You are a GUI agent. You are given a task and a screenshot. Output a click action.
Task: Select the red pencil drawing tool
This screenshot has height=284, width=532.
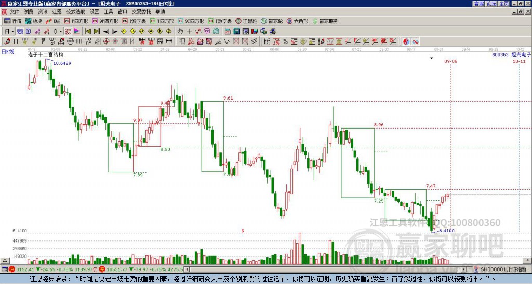coord(7,41)
